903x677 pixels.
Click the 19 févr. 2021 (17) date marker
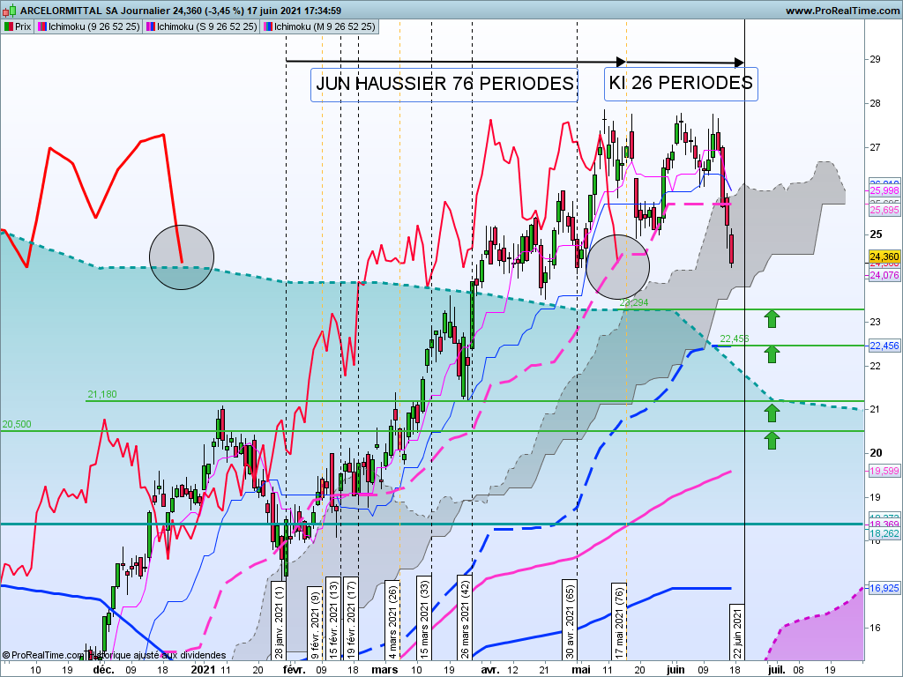click(x=351, y=618)
